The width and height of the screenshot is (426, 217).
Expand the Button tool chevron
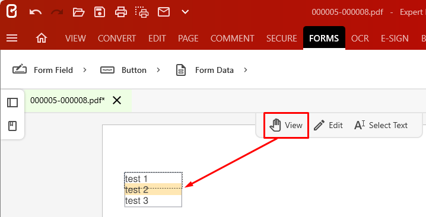point(158,70)
